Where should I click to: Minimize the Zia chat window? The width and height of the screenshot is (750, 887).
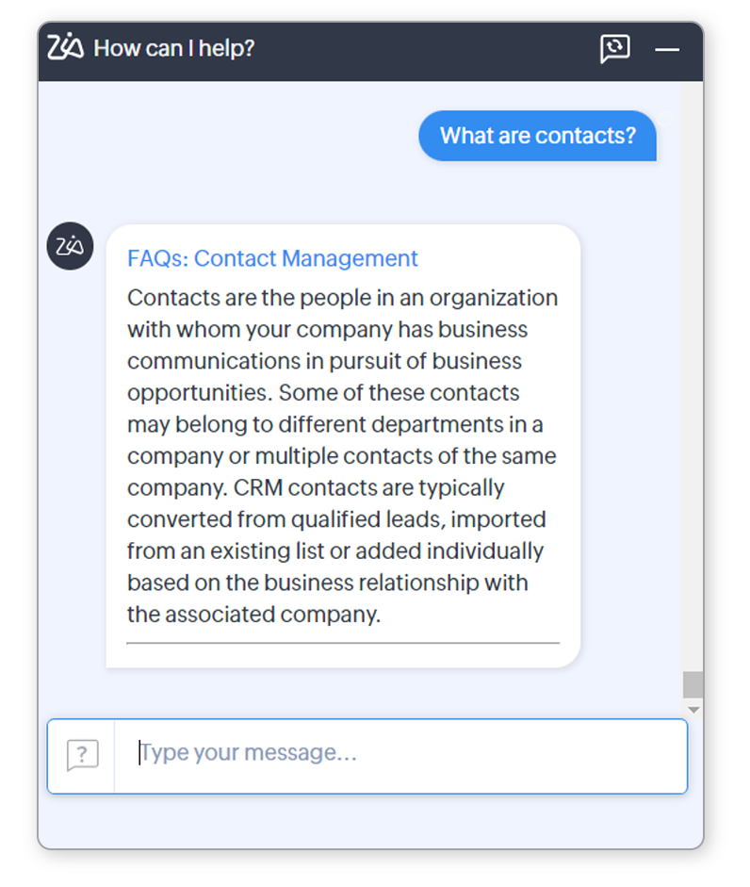pyautogui.click(x=667, y=49)
